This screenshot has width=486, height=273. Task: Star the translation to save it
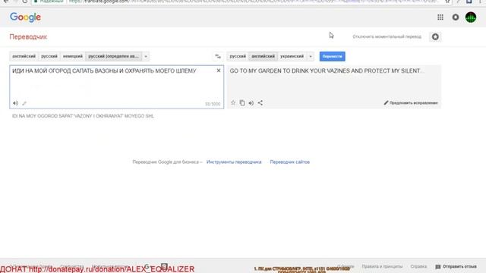pos(233,103)
